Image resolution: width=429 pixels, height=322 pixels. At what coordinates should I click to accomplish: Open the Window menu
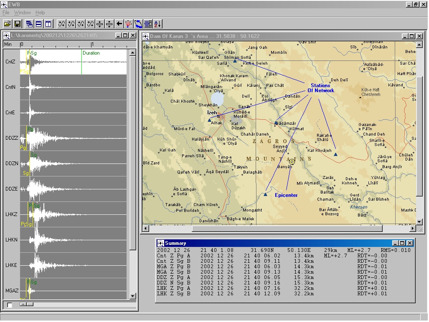coord(22,13)
